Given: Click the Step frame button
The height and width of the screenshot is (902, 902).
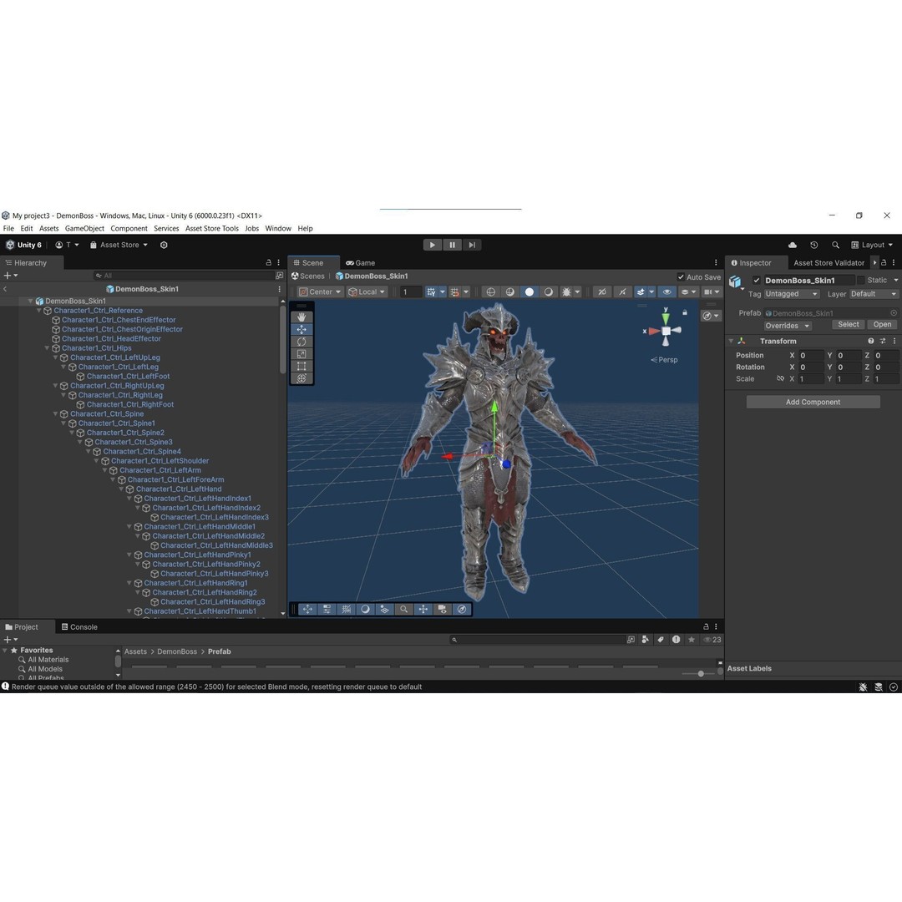Looking at the screenshot, I should tap(472, 245).
